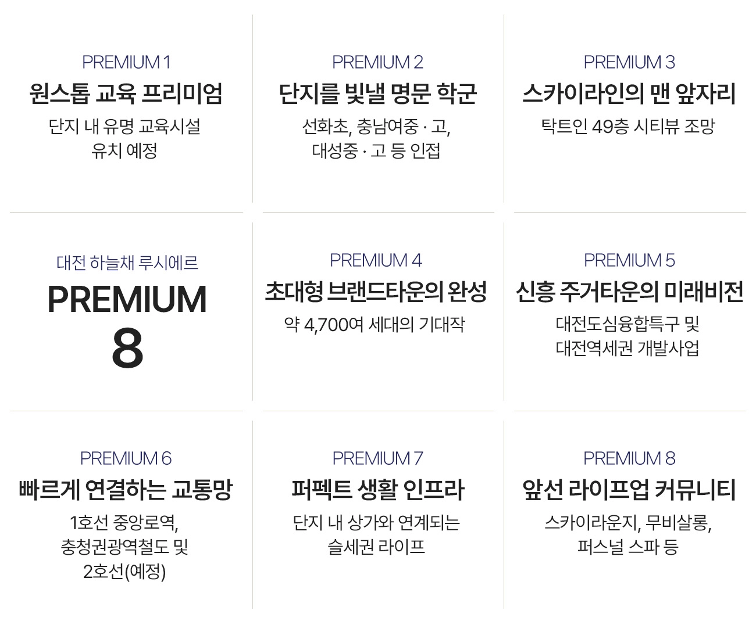756x639 pixels.
Task: Click the 대전역세권 개발사업 description
Action: (628, 349)
